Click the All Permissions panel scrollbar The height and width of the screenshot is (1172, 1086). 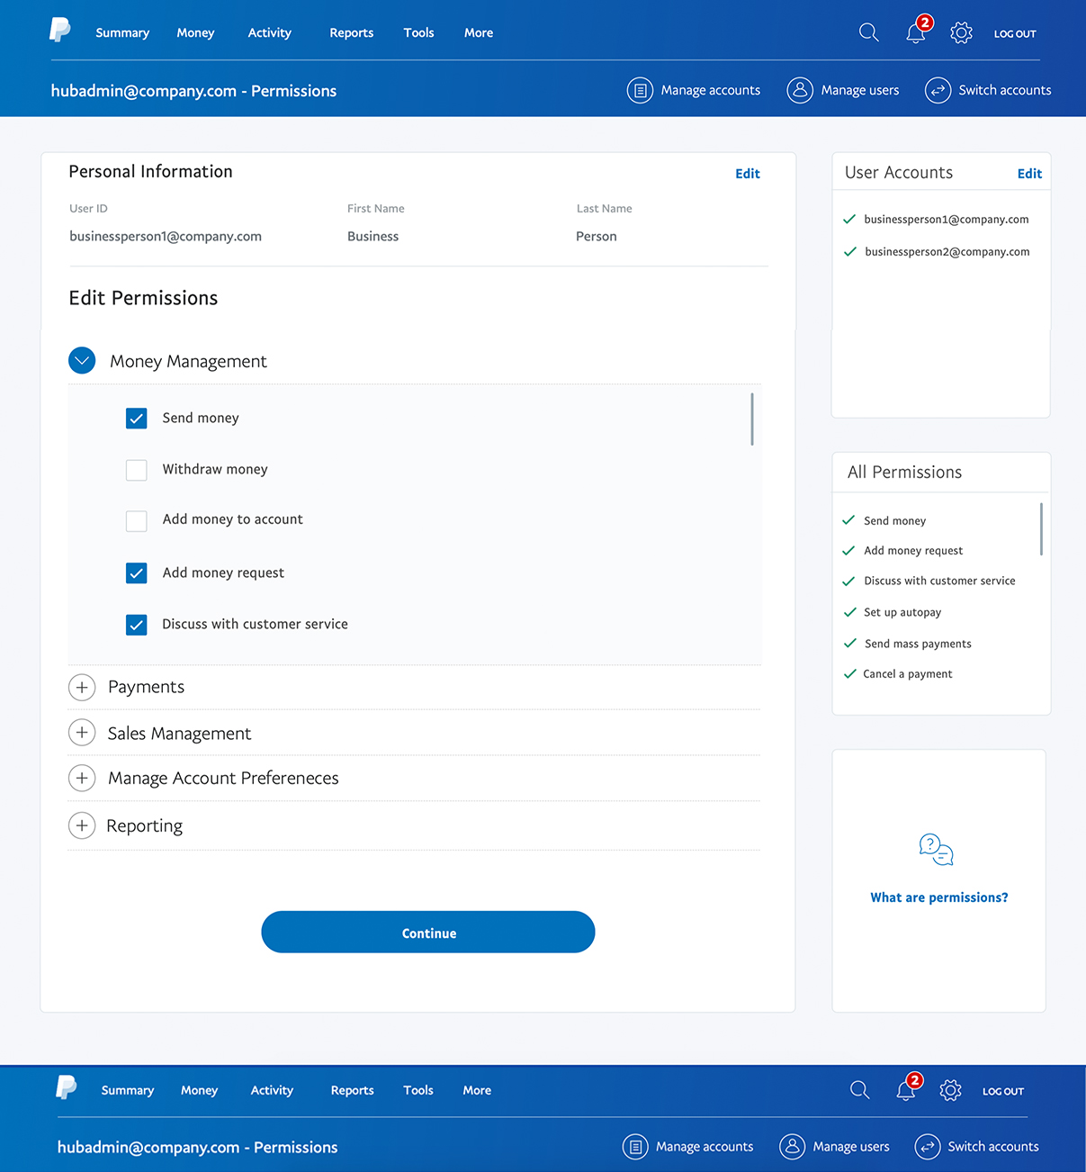point(1041,529)
